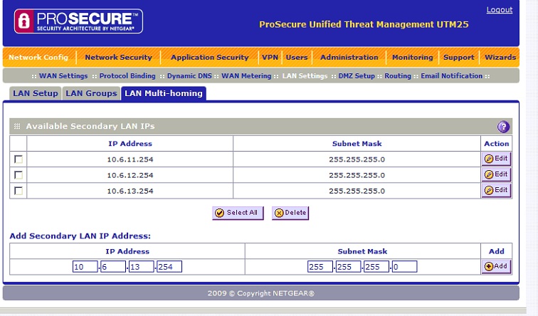Click the Action column header
Image resolution: width=538 pixels, height=316 pixels.
point(497,144)
